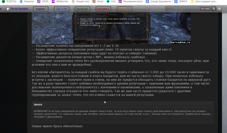Click the НЕМАЭ document icon
The image size is (227, 133).
[176, 1]
